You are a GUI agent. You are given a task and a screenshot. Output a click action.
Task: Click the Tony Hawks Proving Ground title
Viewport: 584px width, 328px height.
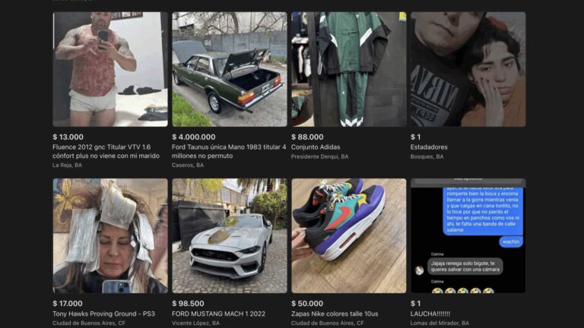click(103, 314)
